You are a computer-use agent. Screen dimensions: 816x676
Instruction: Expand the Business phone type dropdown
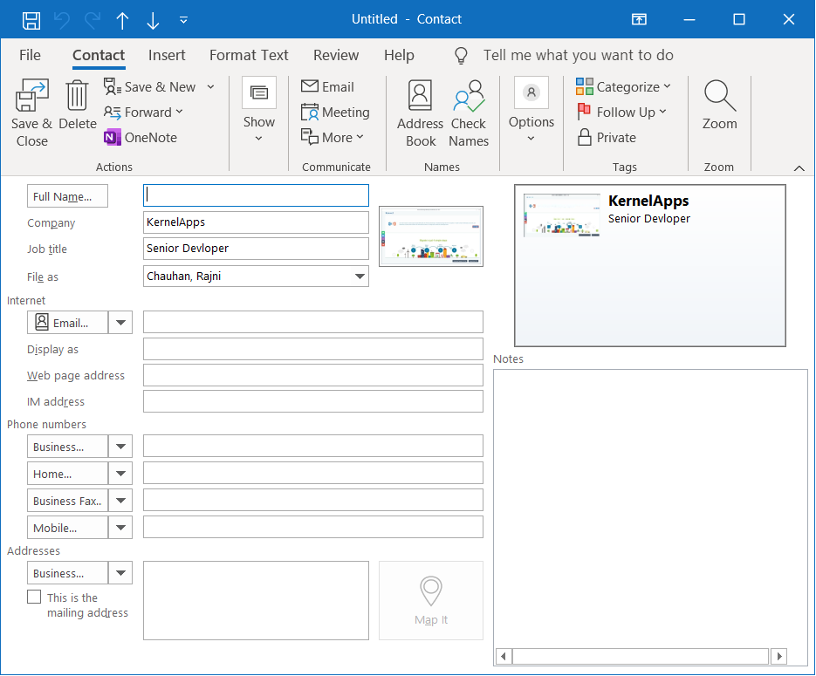click(x=120, y=447)
